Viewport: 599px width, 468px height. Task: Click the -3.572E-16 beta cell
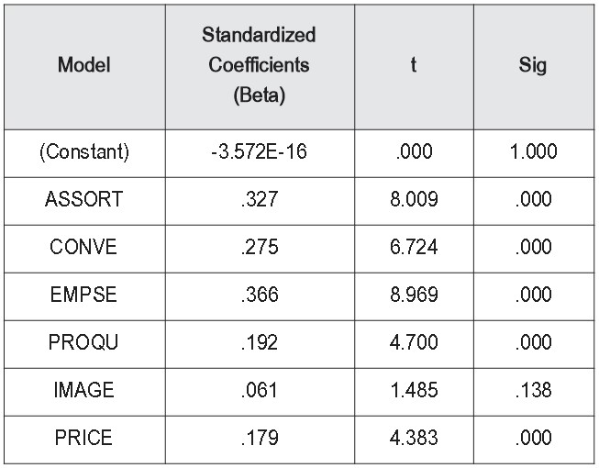[259, 151]
